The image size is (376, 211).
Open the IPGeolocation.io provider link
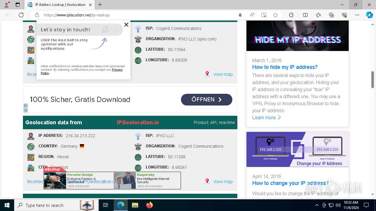tap(138, 122)
